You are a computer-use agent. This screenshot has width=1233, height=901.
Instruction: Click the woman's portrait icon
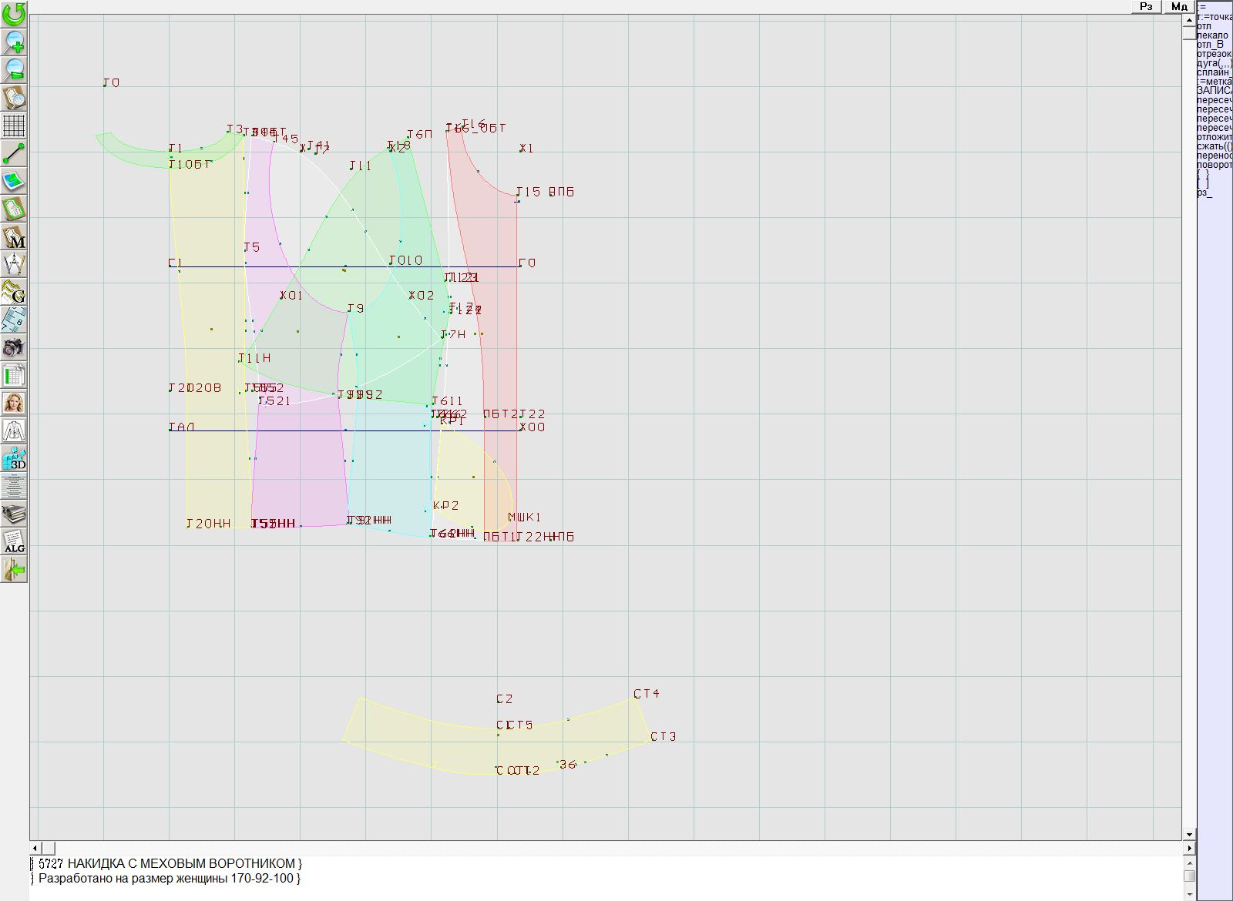(14, 403)
